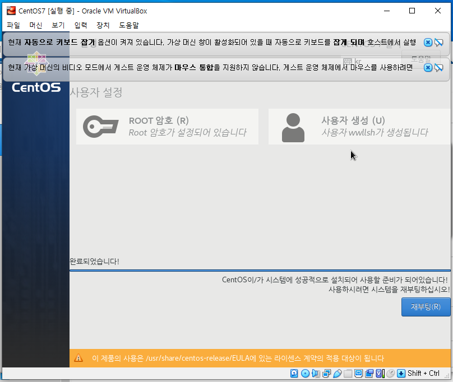
Task: Click the host key arrow icon
Action: click(x=401, y=374)
